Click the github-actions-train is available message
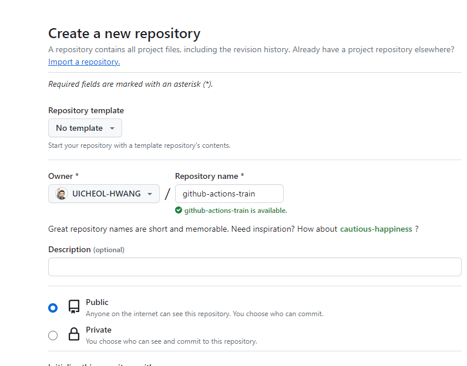The width and height of the screenshot is (467, 366). 236,210
